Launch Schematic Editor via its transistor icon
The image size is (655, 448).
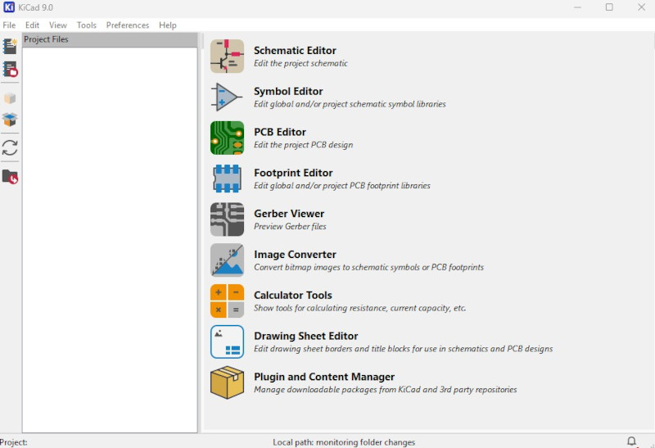click(x=227, y=56)
